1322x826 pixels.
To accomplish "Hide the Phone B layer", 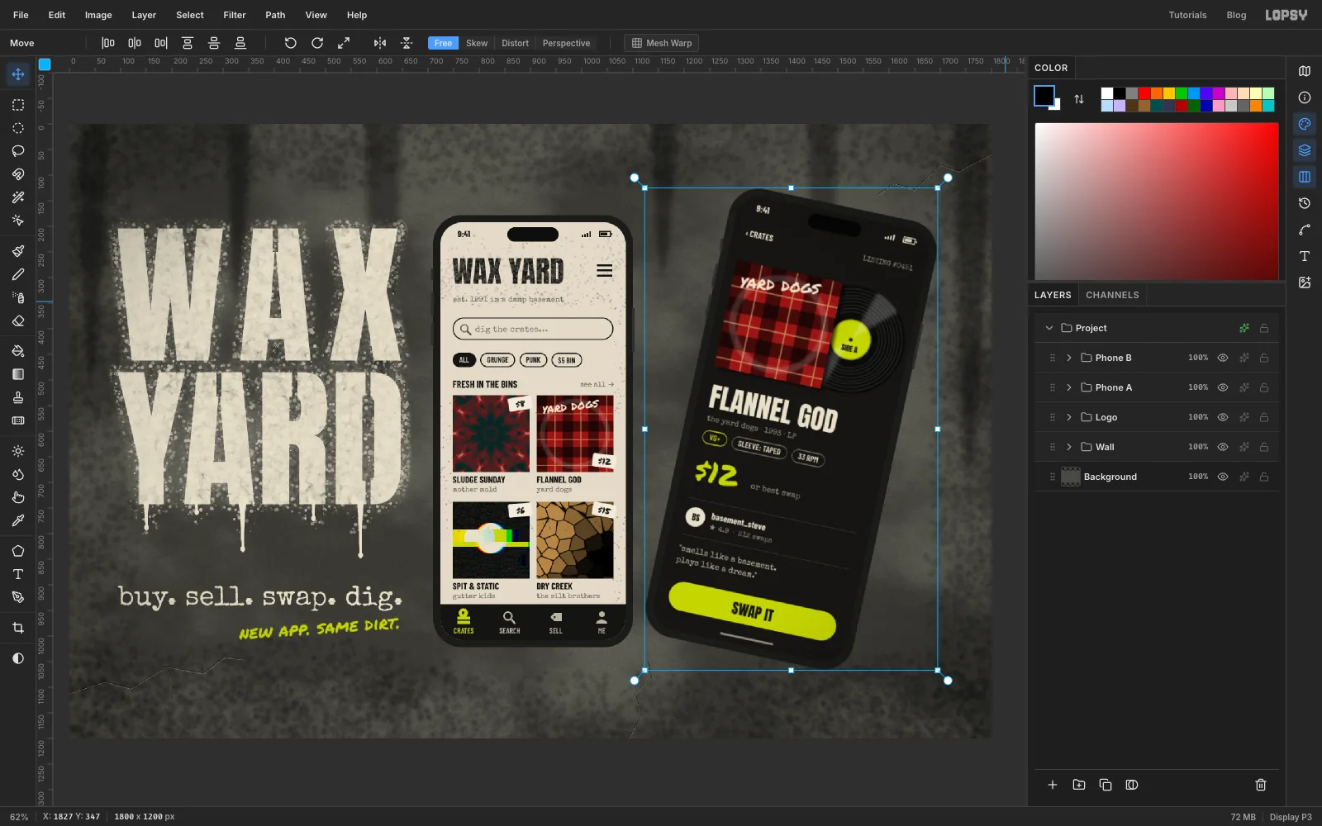I will coord(1223,358).
